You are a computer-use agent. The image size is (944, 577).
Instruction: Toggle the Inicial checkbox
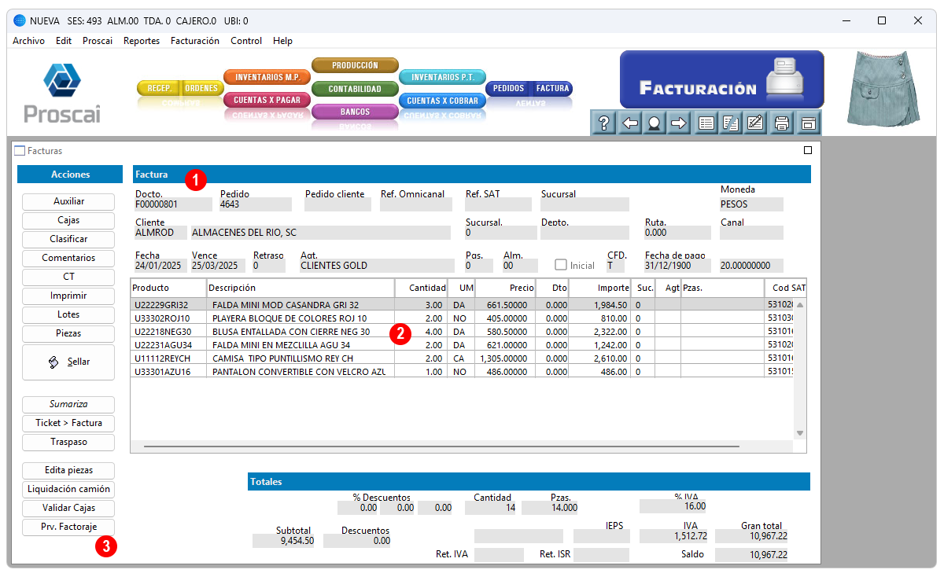coord(561,265)
